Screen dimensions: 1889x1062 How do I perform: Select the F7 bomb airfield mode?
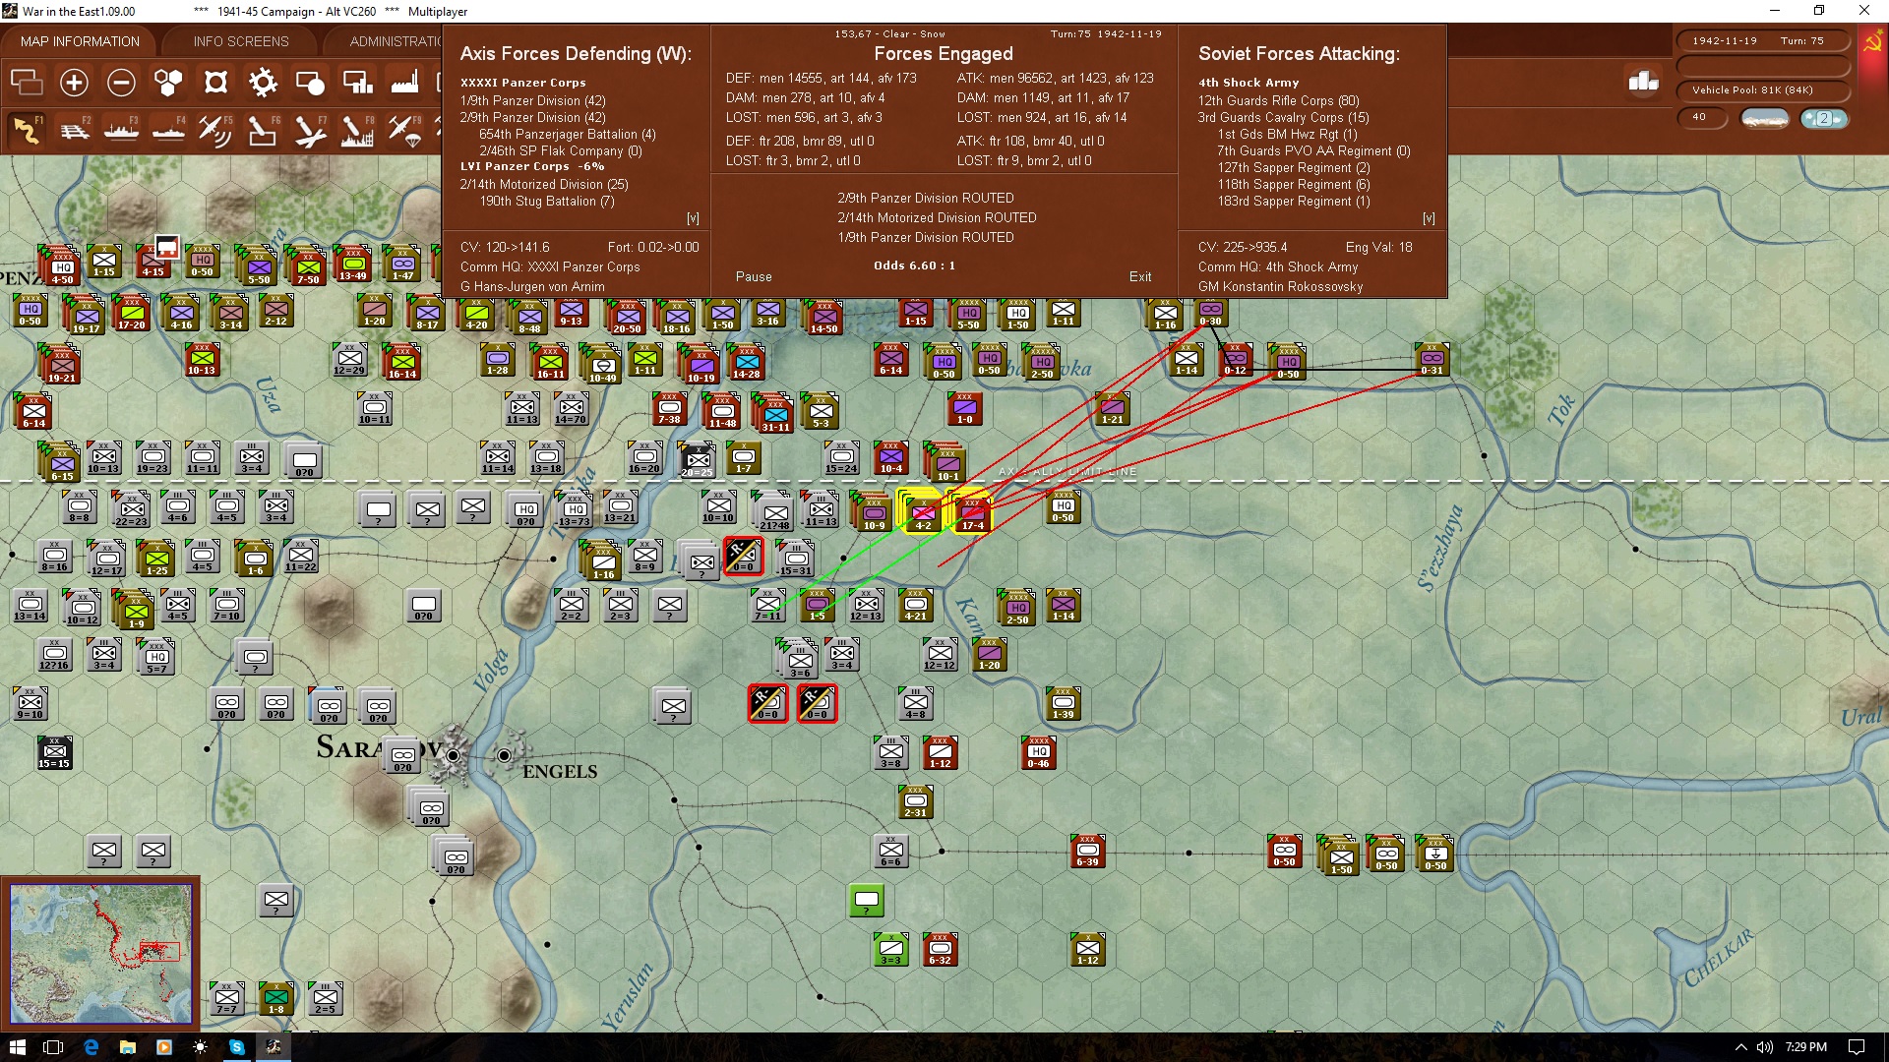[310, 131]
